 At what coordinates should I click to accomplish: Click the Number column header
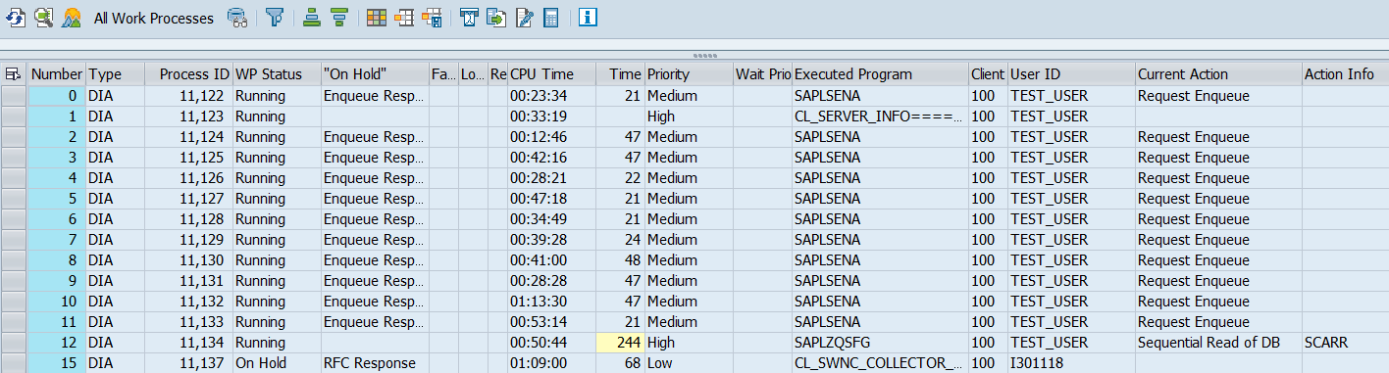point(57,74)
